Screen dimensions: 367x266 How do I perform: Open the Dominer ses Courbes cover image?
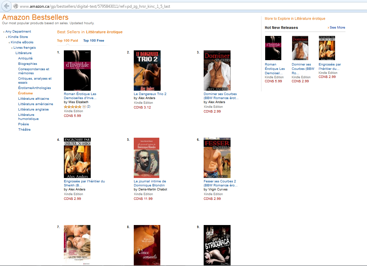point(217,71)
